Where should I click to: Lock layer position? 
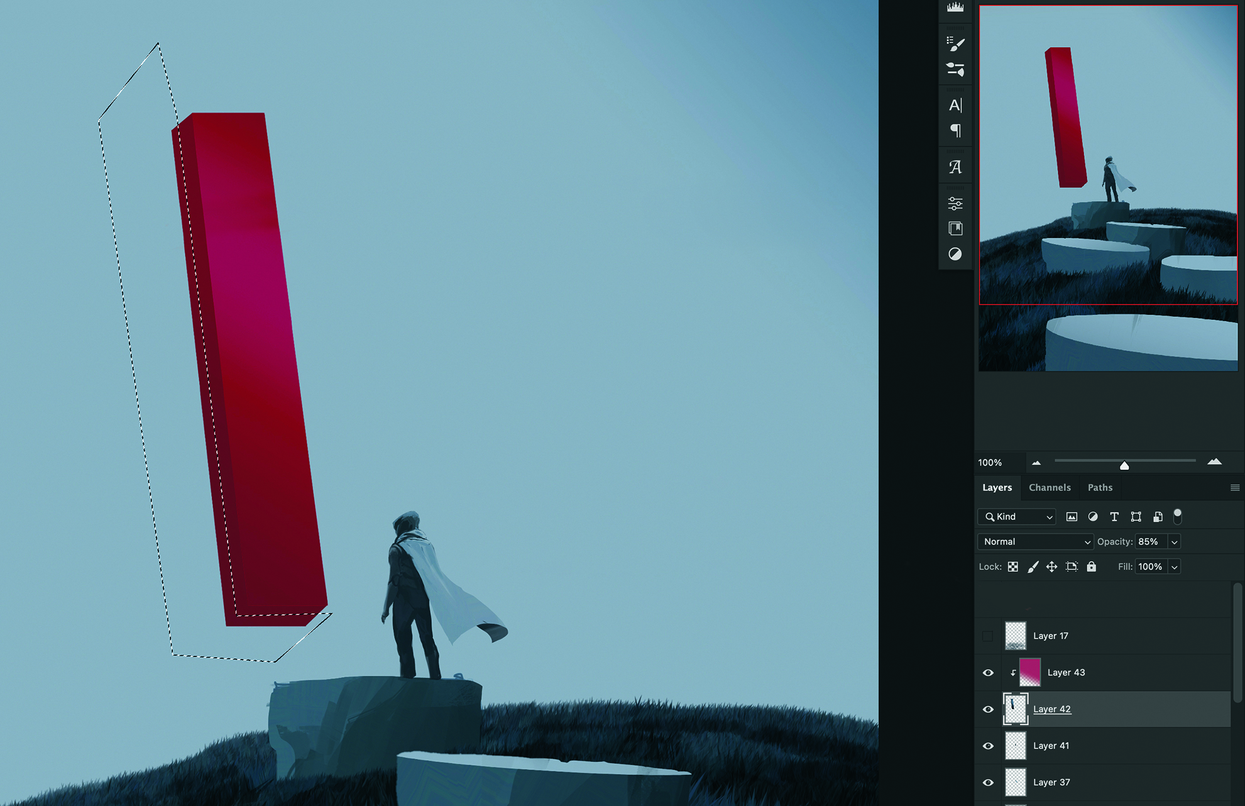(x=1051, y=567)
